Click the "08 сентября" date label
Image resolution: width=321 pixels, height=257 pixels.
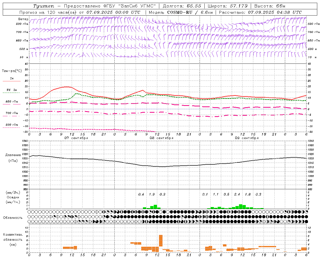(162, 138)
